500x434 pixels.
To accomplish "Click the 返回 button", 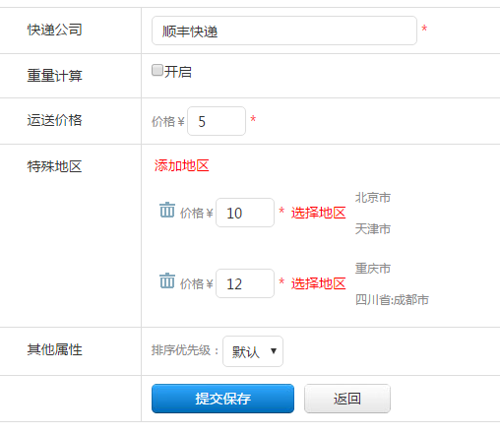I will (347, 399).
